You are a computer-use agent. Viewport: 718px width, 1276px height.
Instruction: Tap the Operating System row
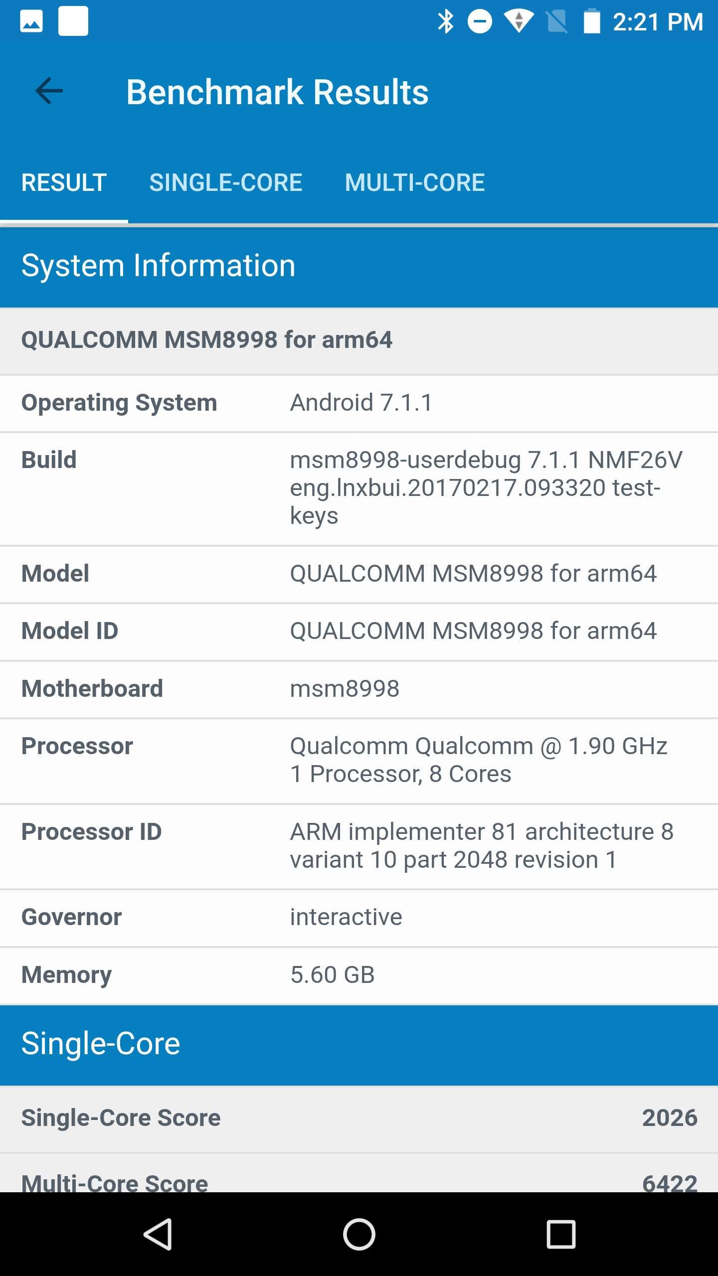click(x=359, y=403)
